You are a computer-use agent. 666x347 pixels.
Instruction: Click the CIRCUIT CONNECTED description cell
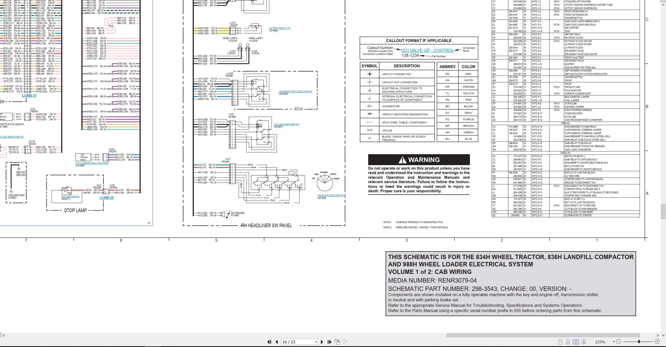pos(407,74)
